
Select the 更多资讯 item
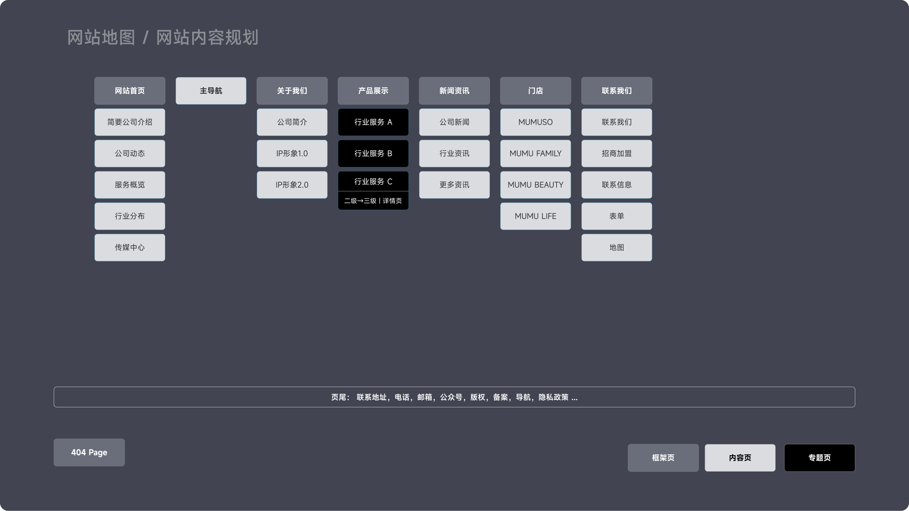coord(454,185)
